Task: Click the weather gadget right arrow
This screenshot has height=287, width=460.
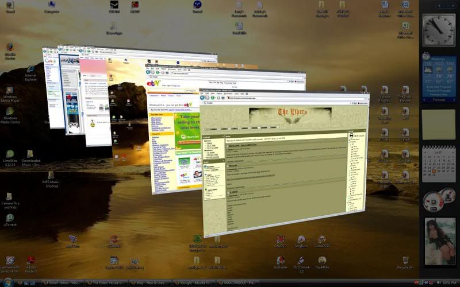Action: 454,100
